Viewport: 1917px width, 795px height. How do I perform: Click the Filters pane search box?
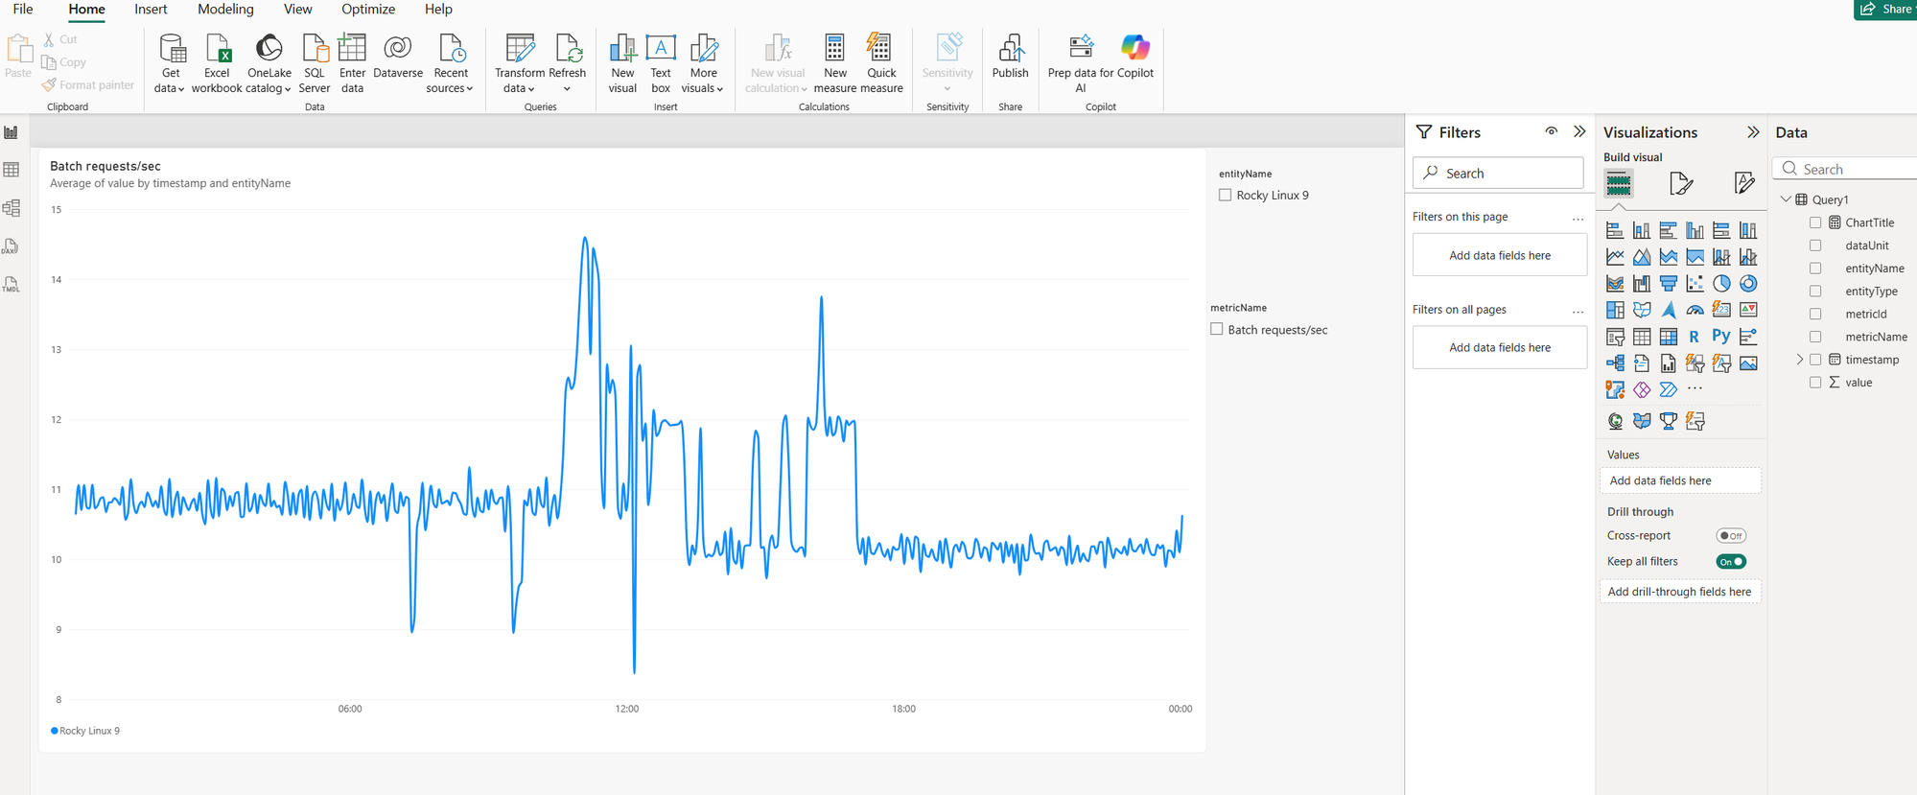point(1498,173)
